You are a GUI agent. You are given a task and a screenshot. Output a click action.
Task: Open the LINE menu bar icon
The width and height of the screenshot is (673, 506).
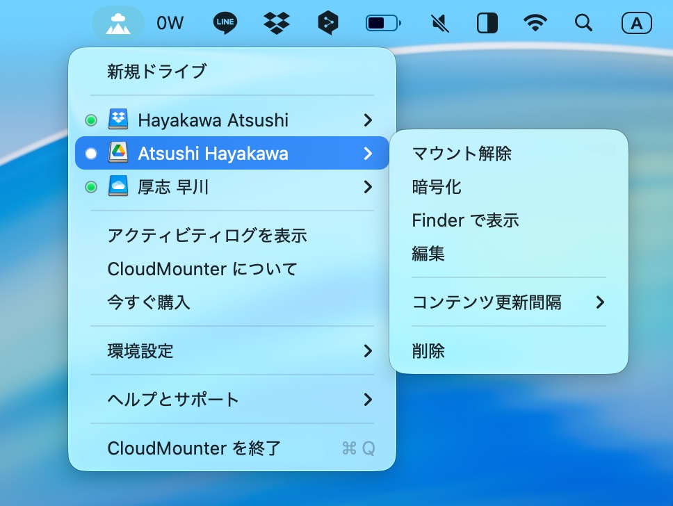[225, 24]
